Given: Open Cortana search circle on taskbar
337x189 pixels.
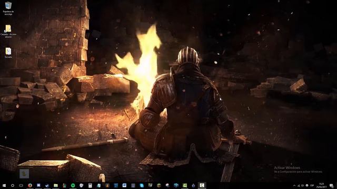Looking at the screenshot, I should 13,185.
